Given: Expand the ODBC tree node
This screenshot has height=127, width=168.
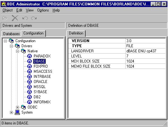Looking at the screenshot, I should pos(17,107).
